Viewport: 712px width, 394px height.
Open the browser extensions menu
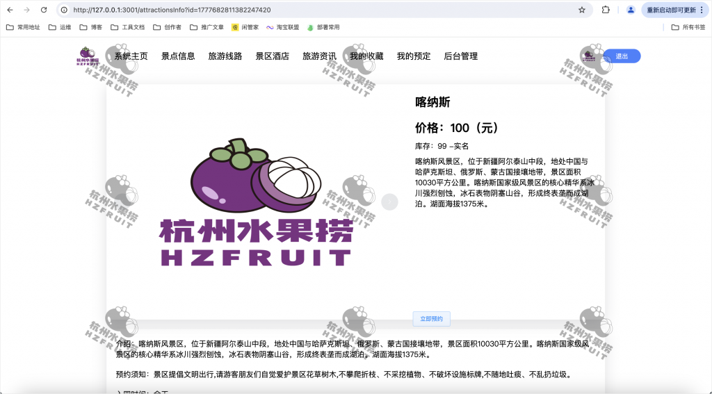(606, 10)
